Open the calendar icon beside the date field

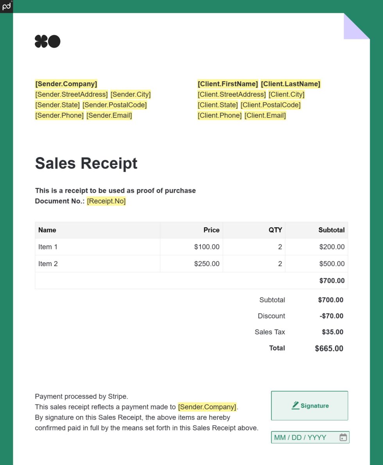point(343,437)
